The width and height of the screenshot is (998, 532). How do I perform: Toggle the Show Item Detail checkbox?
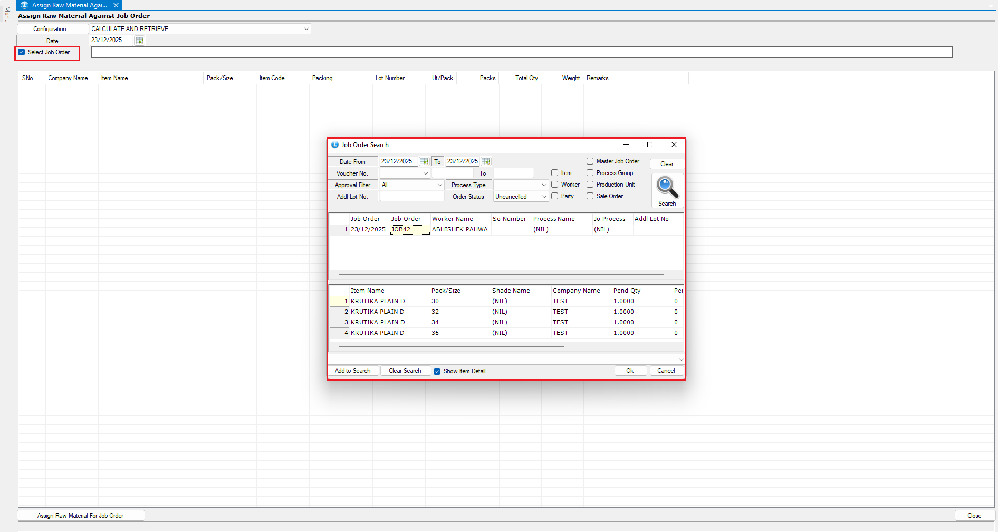click(x=437, y=371)
